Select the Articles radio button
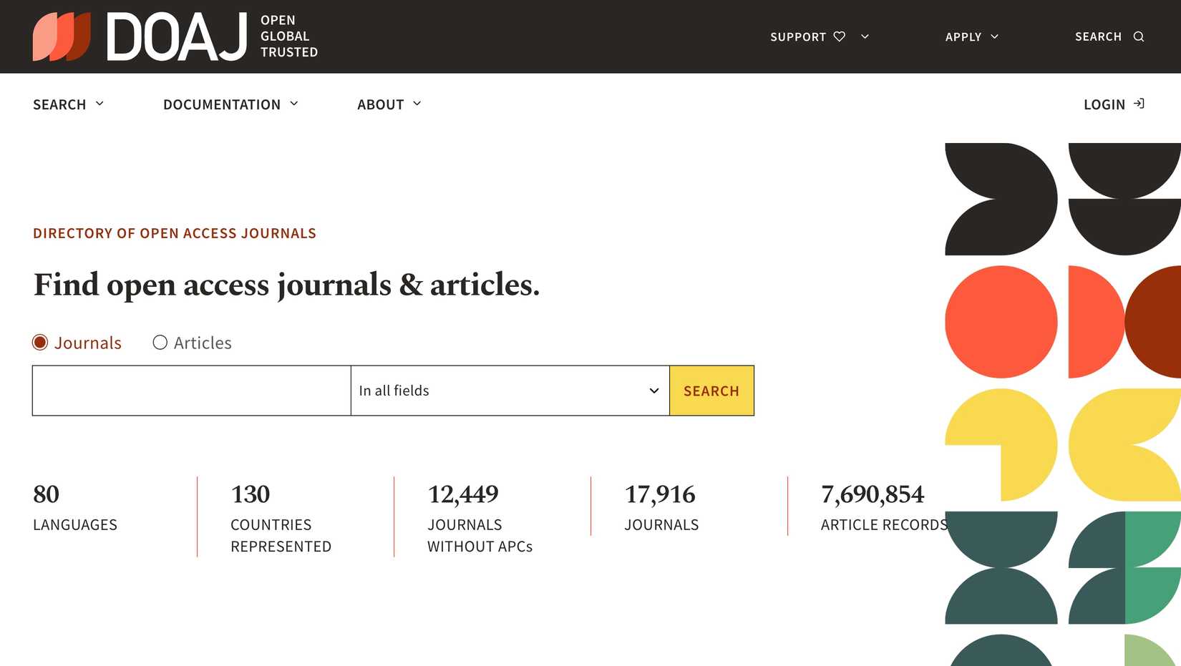Viewport: 1181px width, 666px height. [x=160, y=343]
